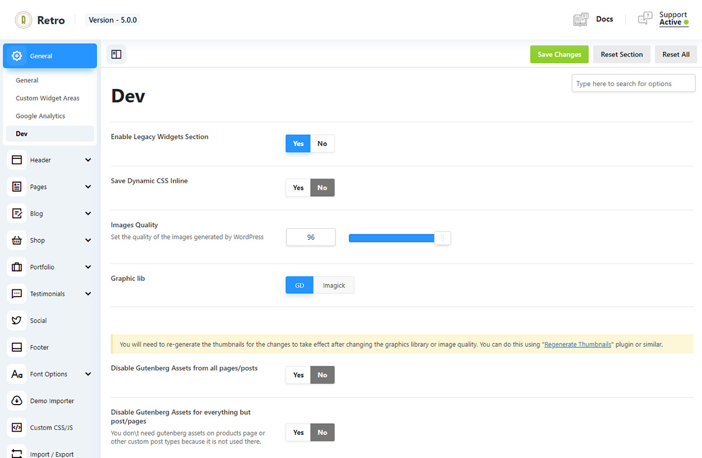This screenshot has height=458, width=702.
Task: Click the Support chat icon
Action: [645, 19]
